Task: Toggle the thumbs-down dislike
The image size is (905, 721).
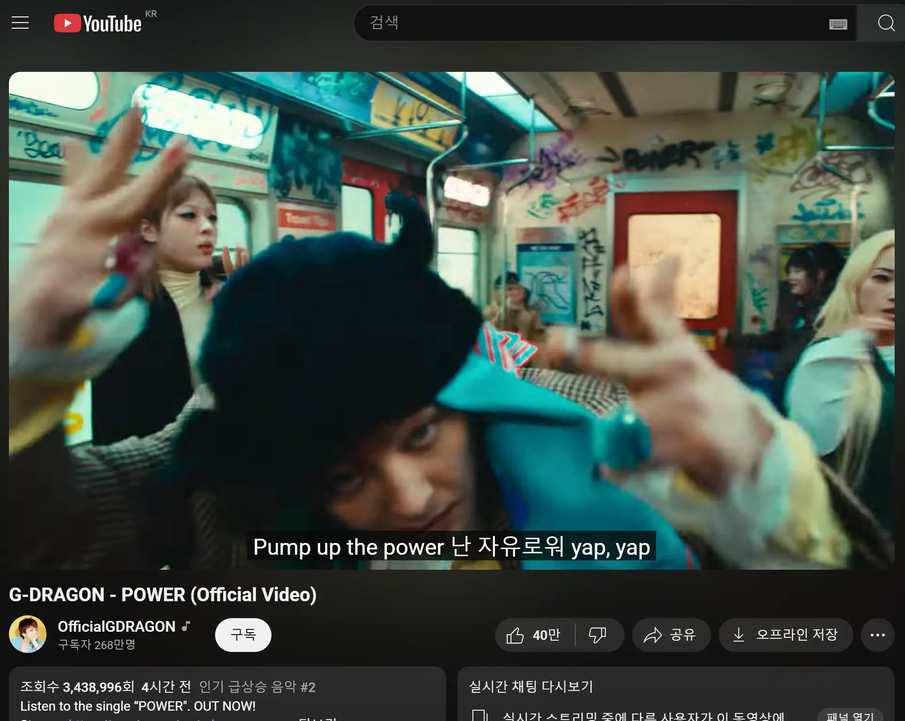Action: pos(598,635)
